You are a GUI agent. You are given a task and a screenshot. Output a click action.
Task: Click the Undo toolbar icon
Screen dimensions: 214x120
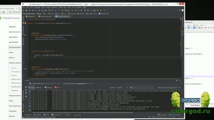(33, 10)
